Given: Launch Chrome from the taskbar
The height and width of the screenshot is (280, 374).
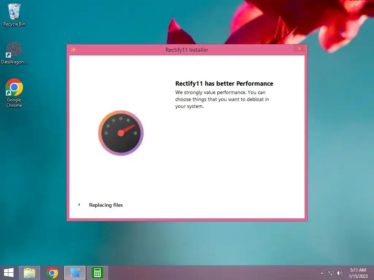Looking at the screenshot, I should pos(52,273).
